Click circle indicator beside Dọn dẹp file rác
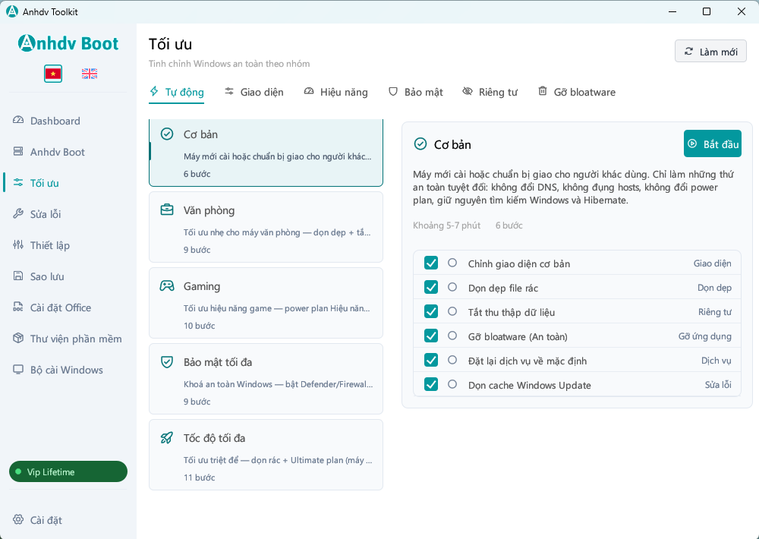Image resolution: width=759 pixels, height=539 pixels. coord(452,287)
